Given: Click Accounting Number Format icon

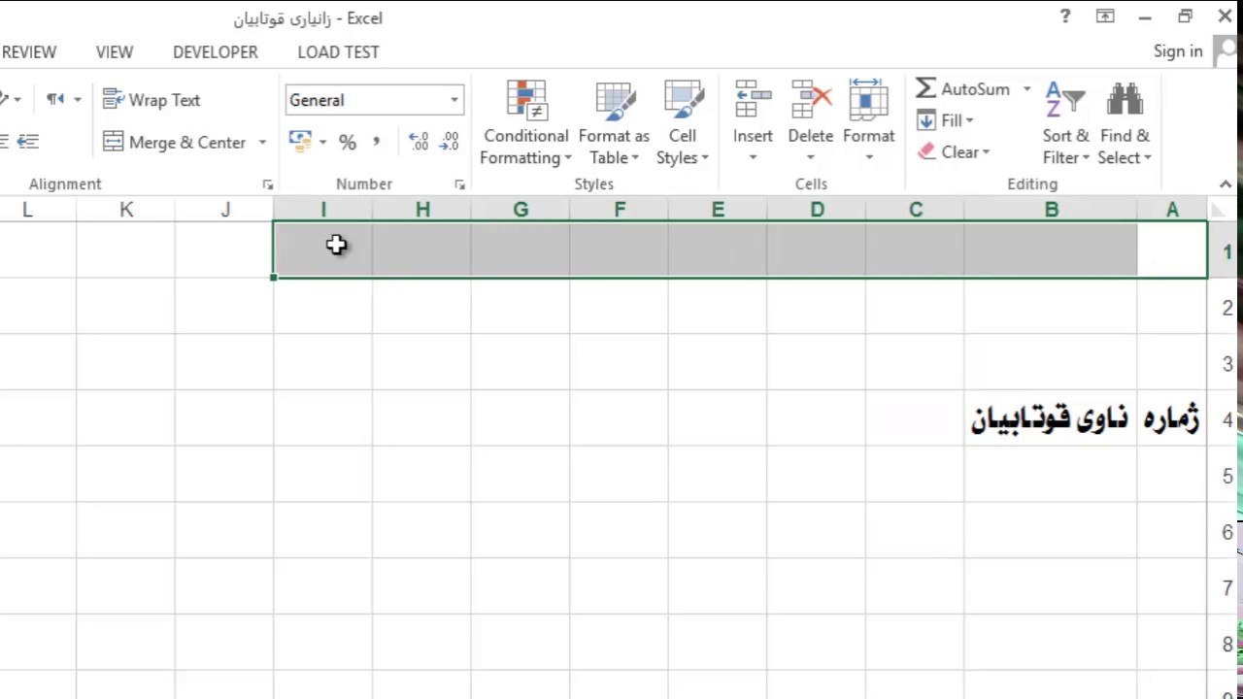Looking at the screenshot, I should coord(300,142).
